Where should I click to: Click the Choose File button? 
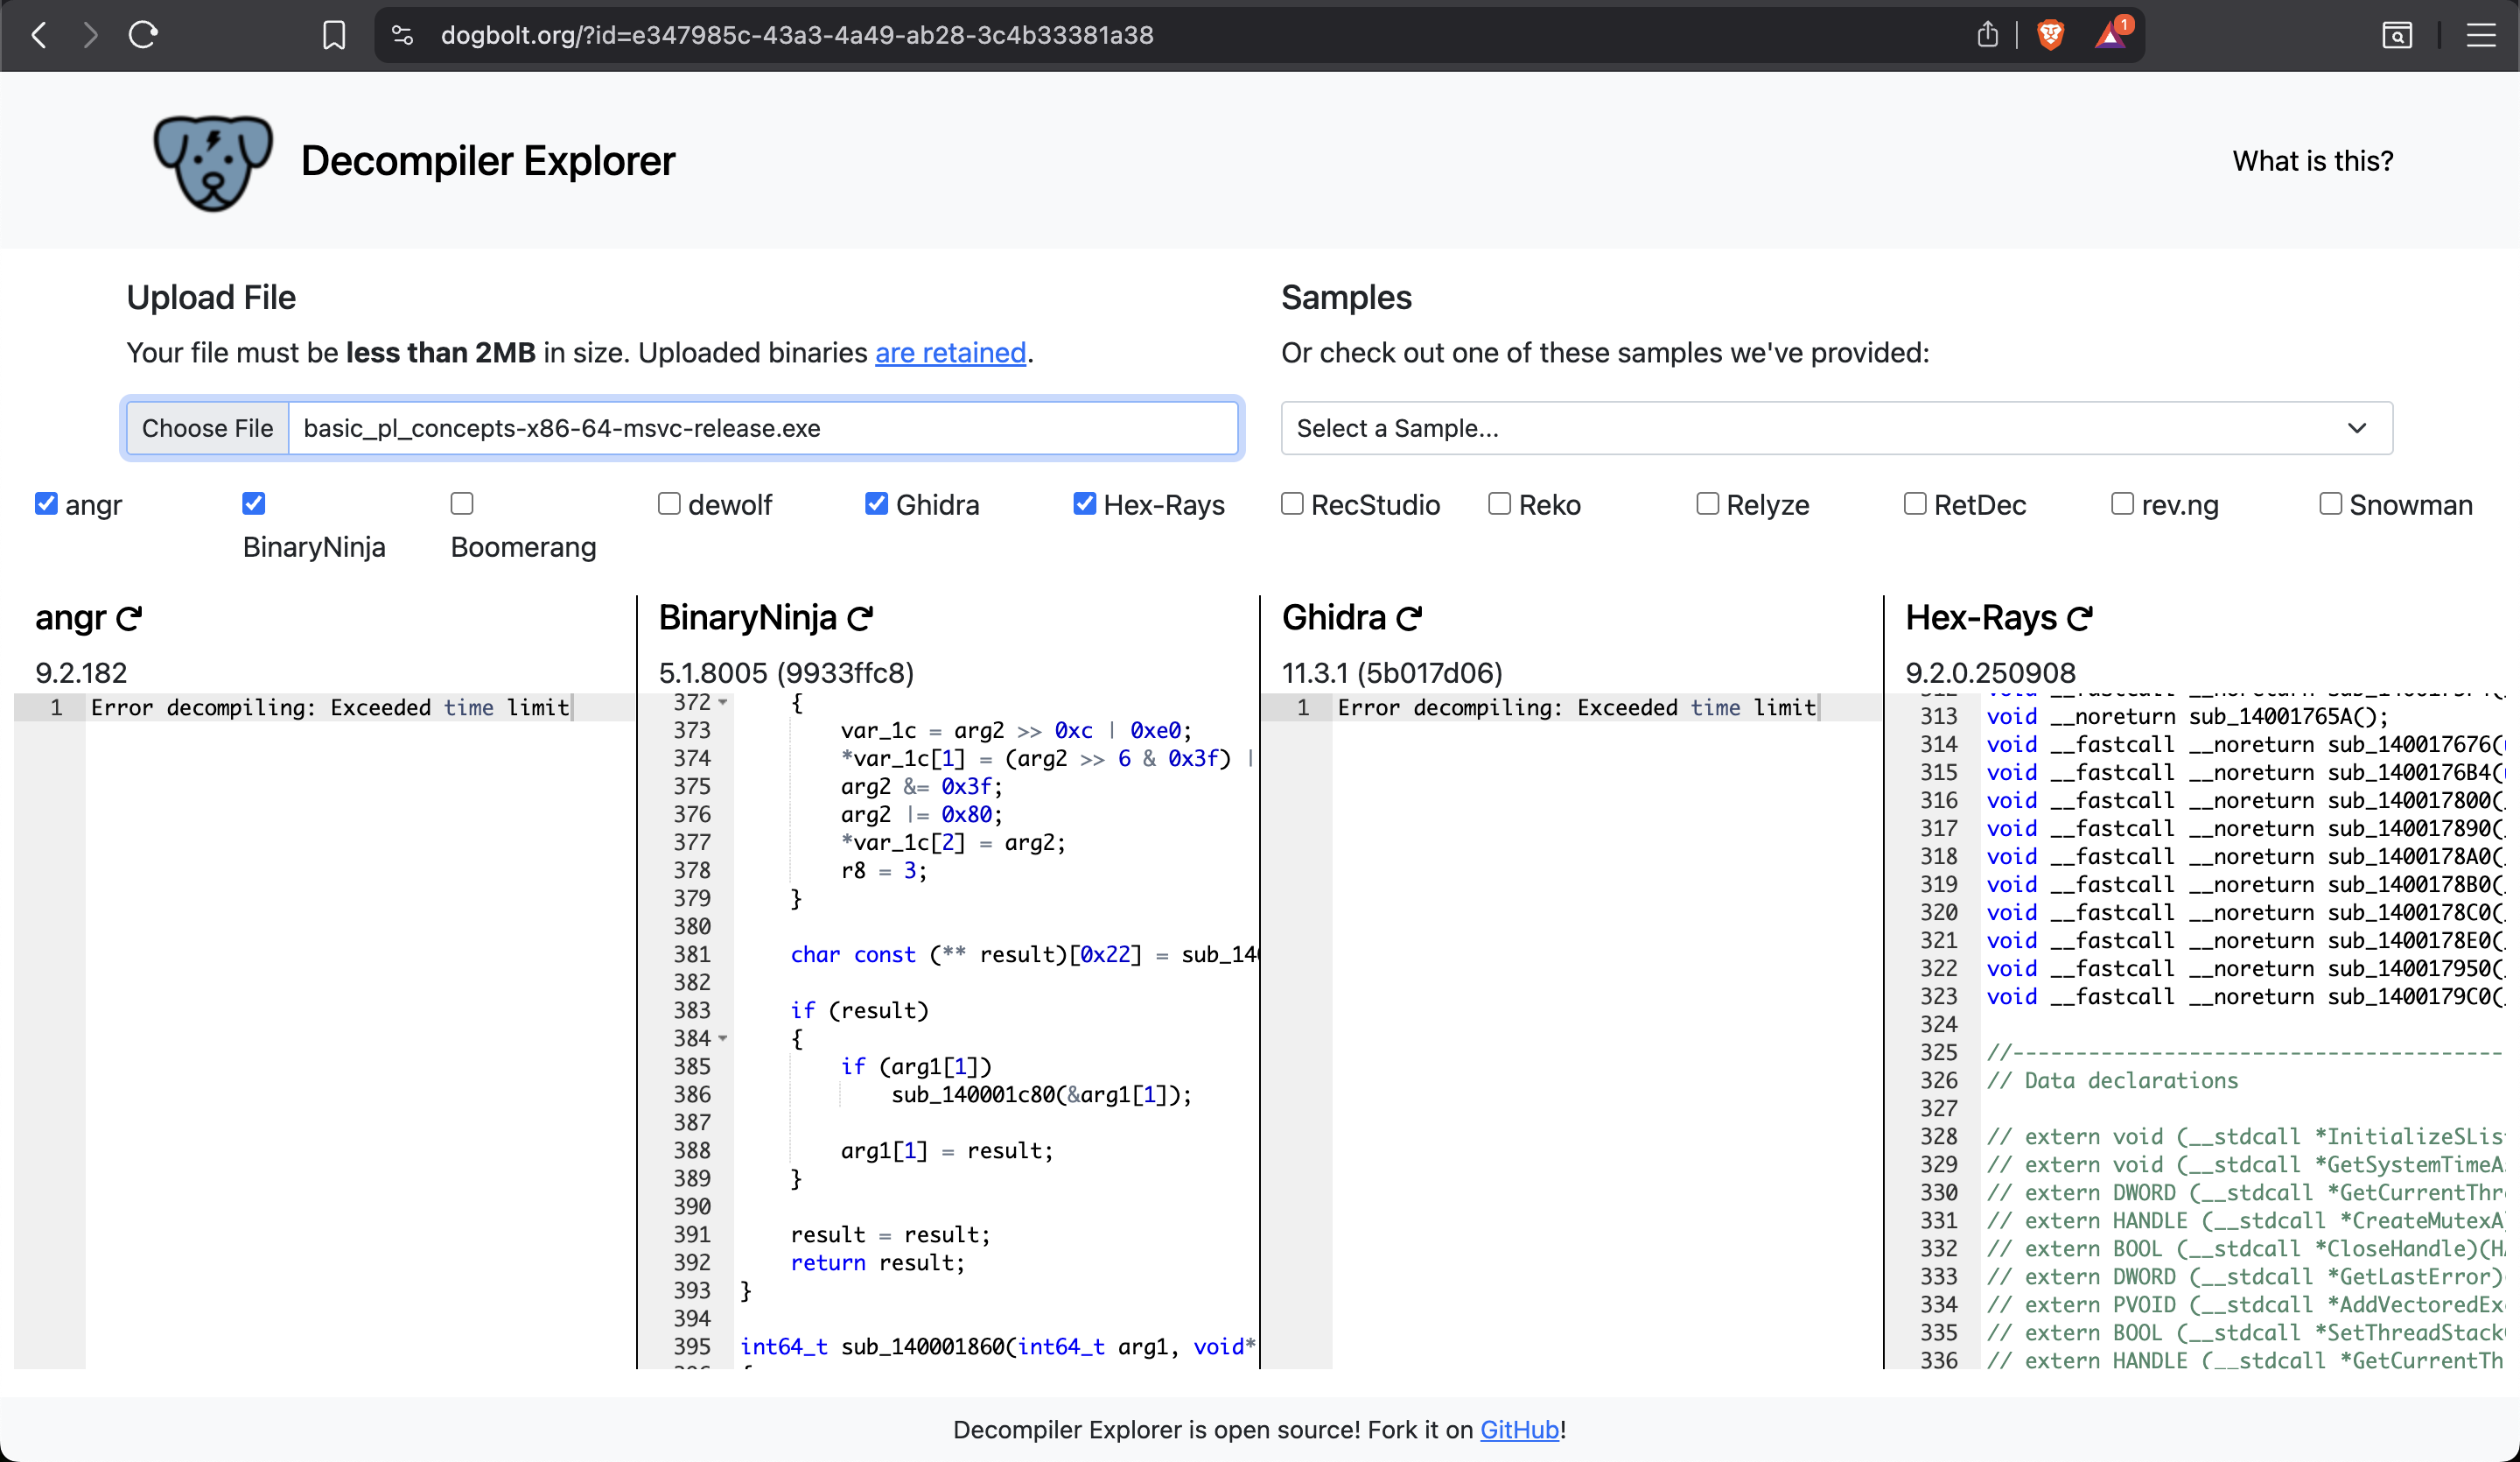click(207, 428)
